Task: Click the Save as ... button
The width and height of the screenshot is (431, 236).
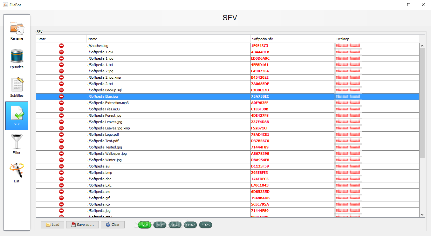Action: click(x=82, y=225)
